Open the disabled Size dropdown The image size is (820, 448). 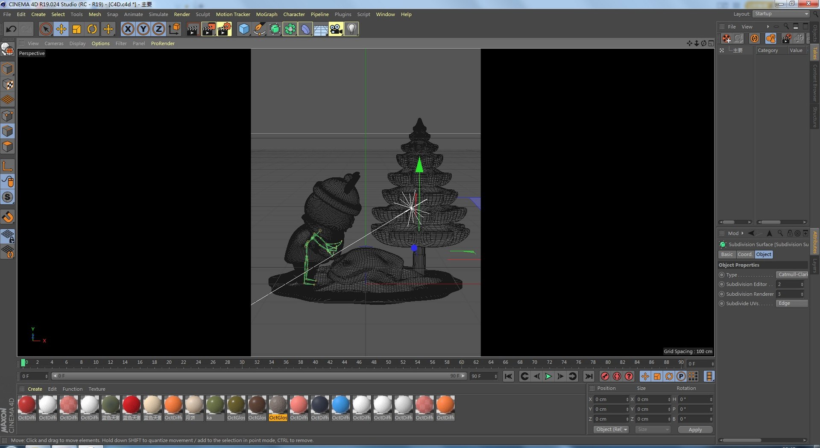click(x=653, y=430)
